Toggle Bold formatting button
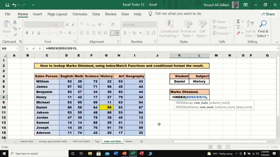This screenshot has width=280, height=157. [x=27, y=33]
